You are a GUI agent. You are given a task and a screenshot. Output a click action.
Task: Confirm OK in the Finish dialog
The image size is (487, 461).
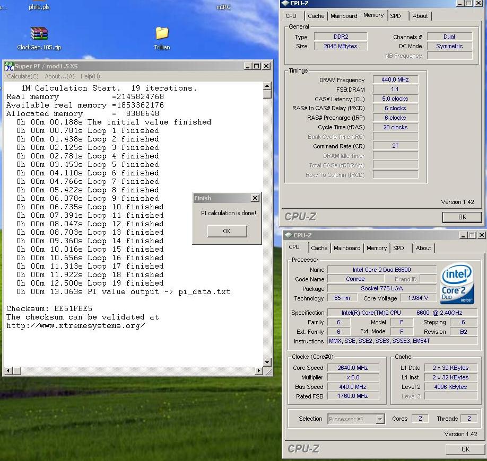pos(227,231)
